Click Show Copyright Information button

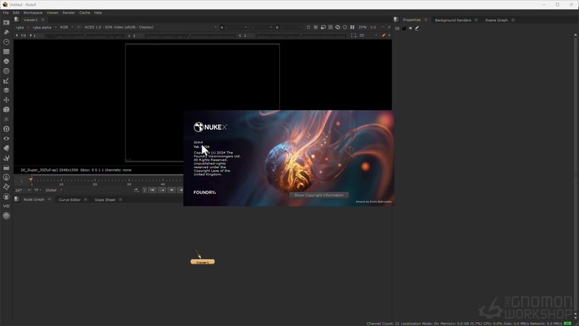point(319,195)
